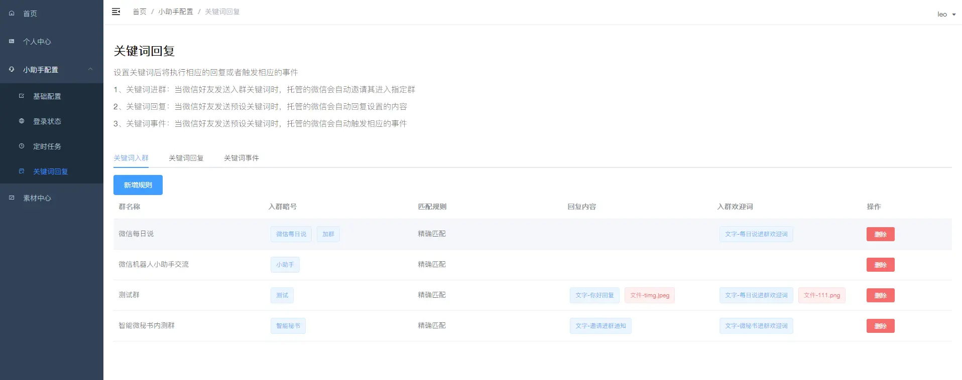The height and width of the screenshot is (380, 962).
Task: Click the 素材中心 sidebar icon
Action: point(12,198)
